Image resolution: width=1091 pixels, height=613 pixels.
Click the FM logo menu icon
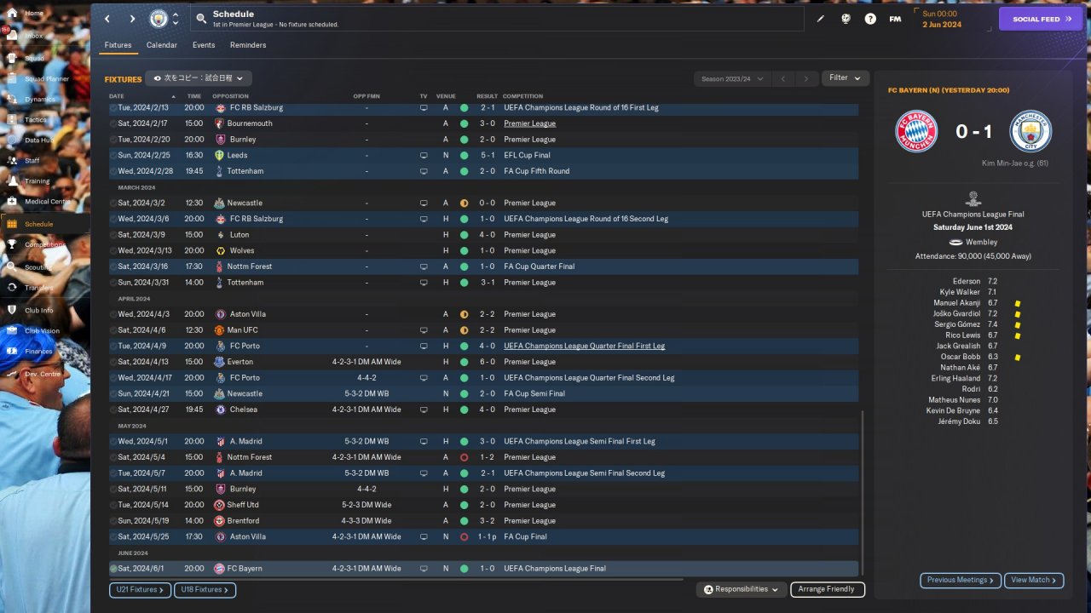click(895, 19)
